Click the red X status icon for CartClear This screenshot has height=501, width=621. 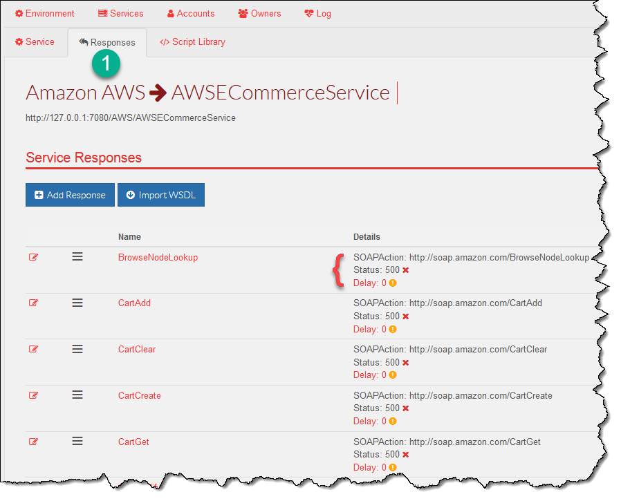(x=405, y=363)
